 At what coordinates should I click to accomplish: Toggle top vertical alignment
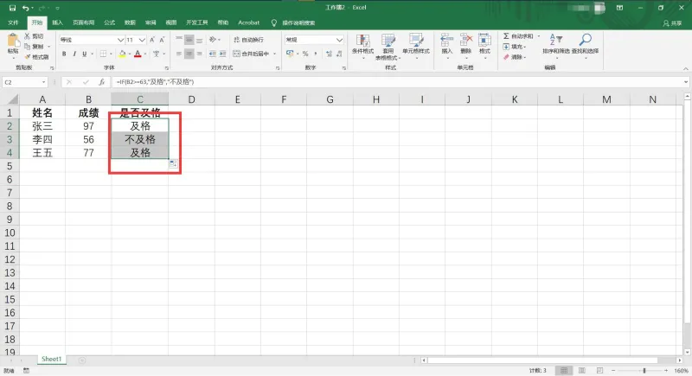coord(179,40)
